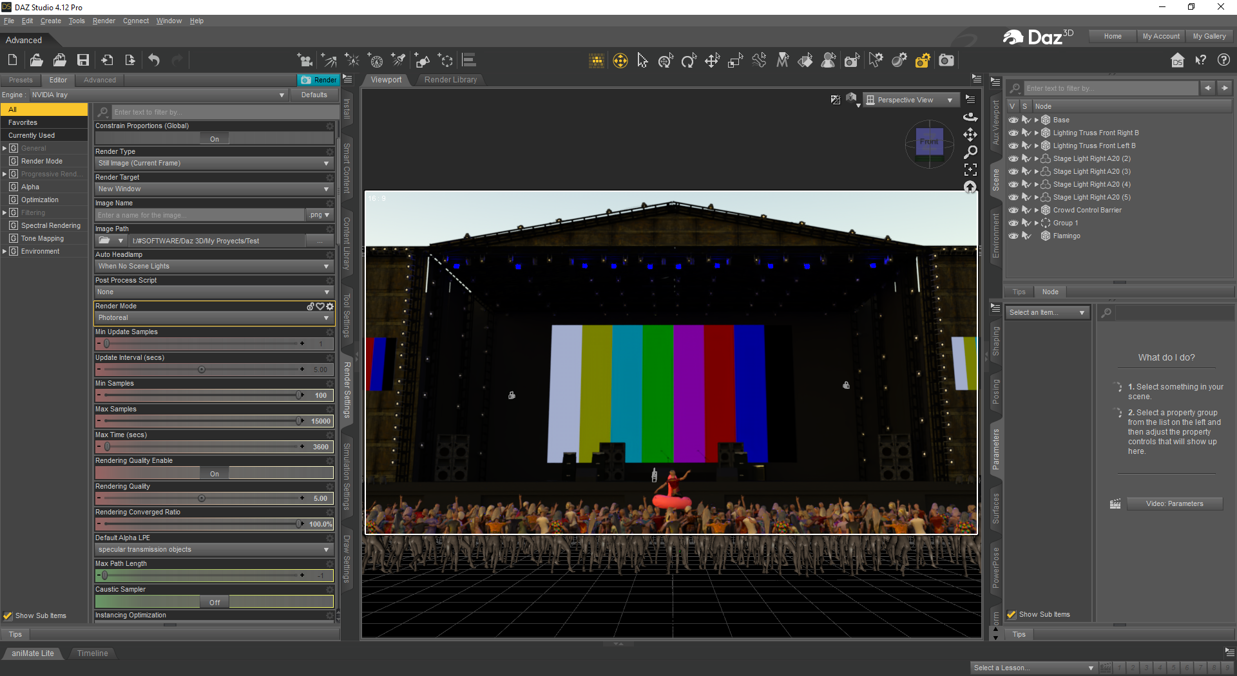Click the Save scene toolbar icon
This screenshot has width=1237, height=676.
(83, 61)
